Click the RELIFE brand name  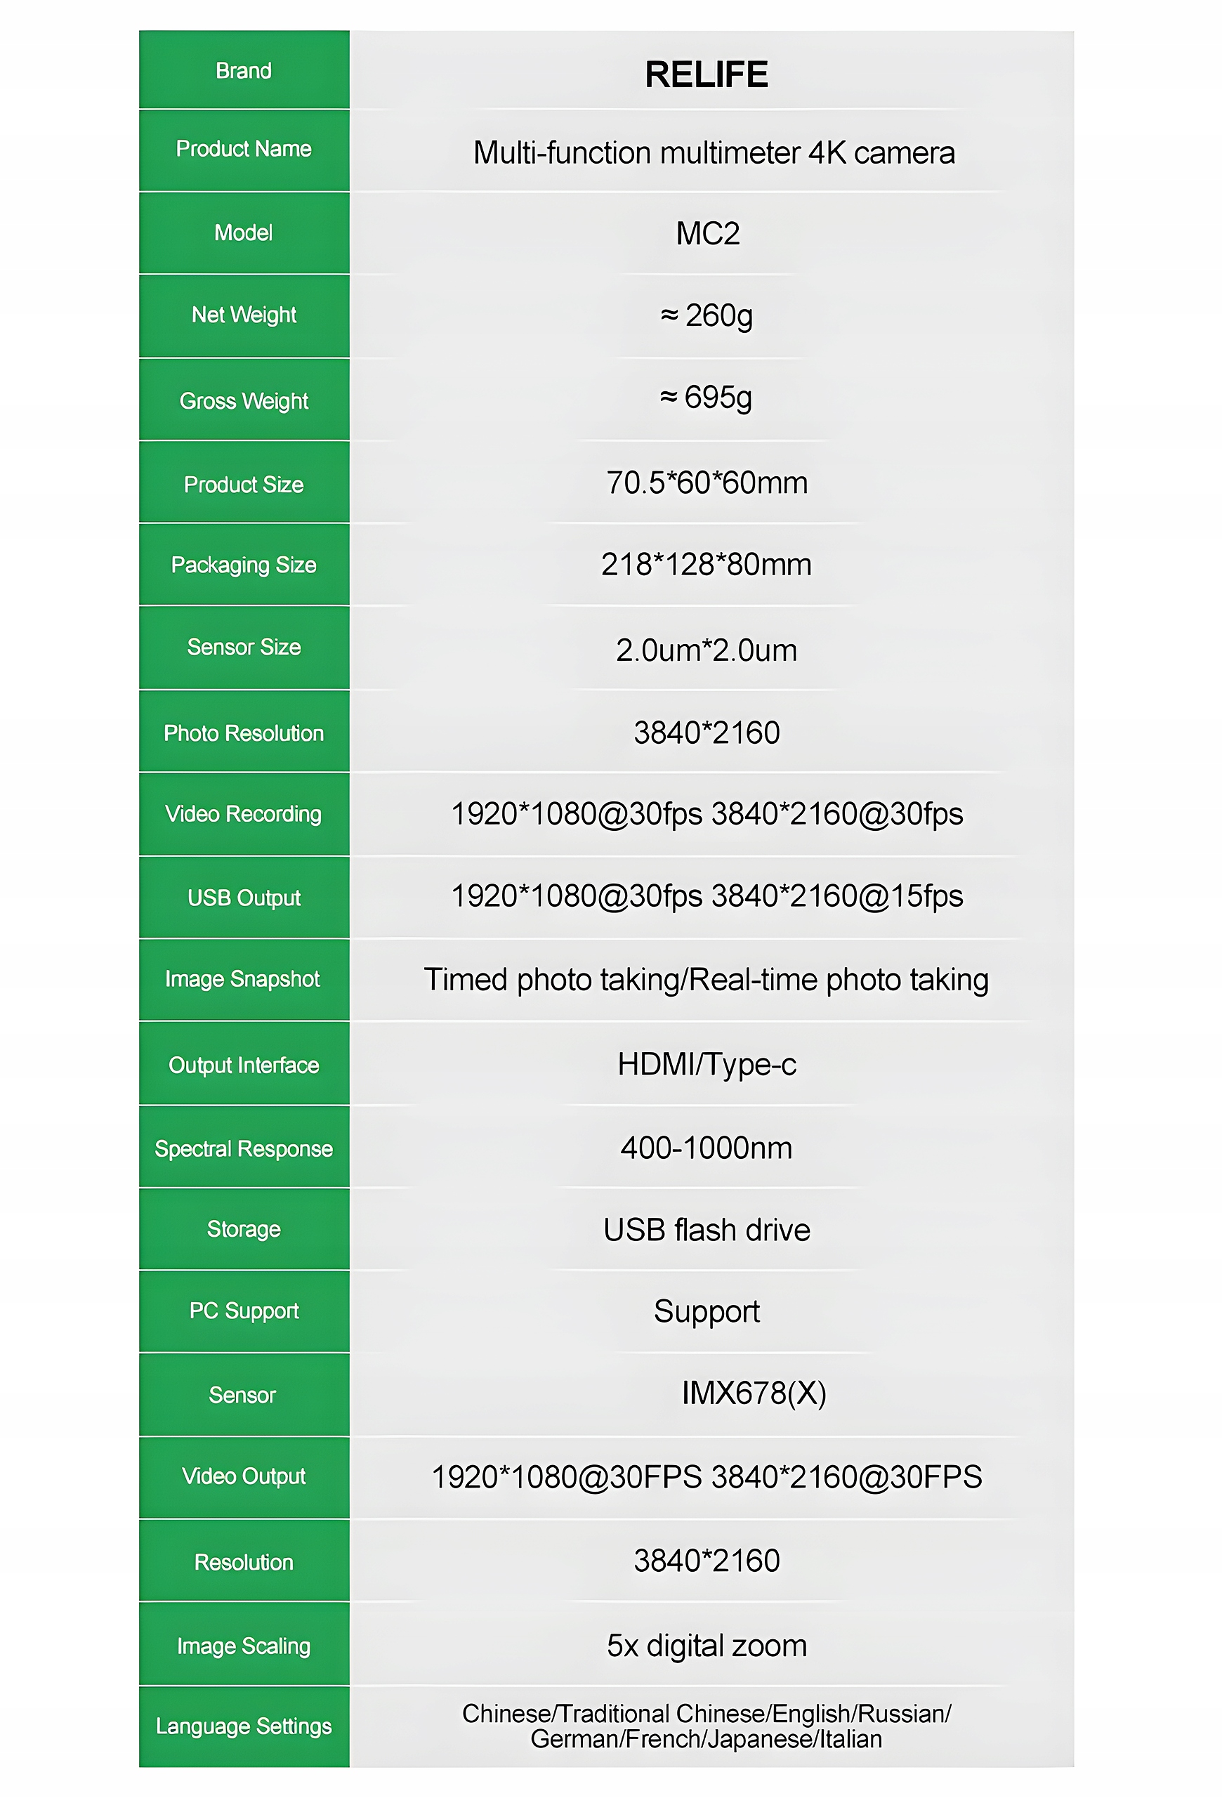coord(706,74)
